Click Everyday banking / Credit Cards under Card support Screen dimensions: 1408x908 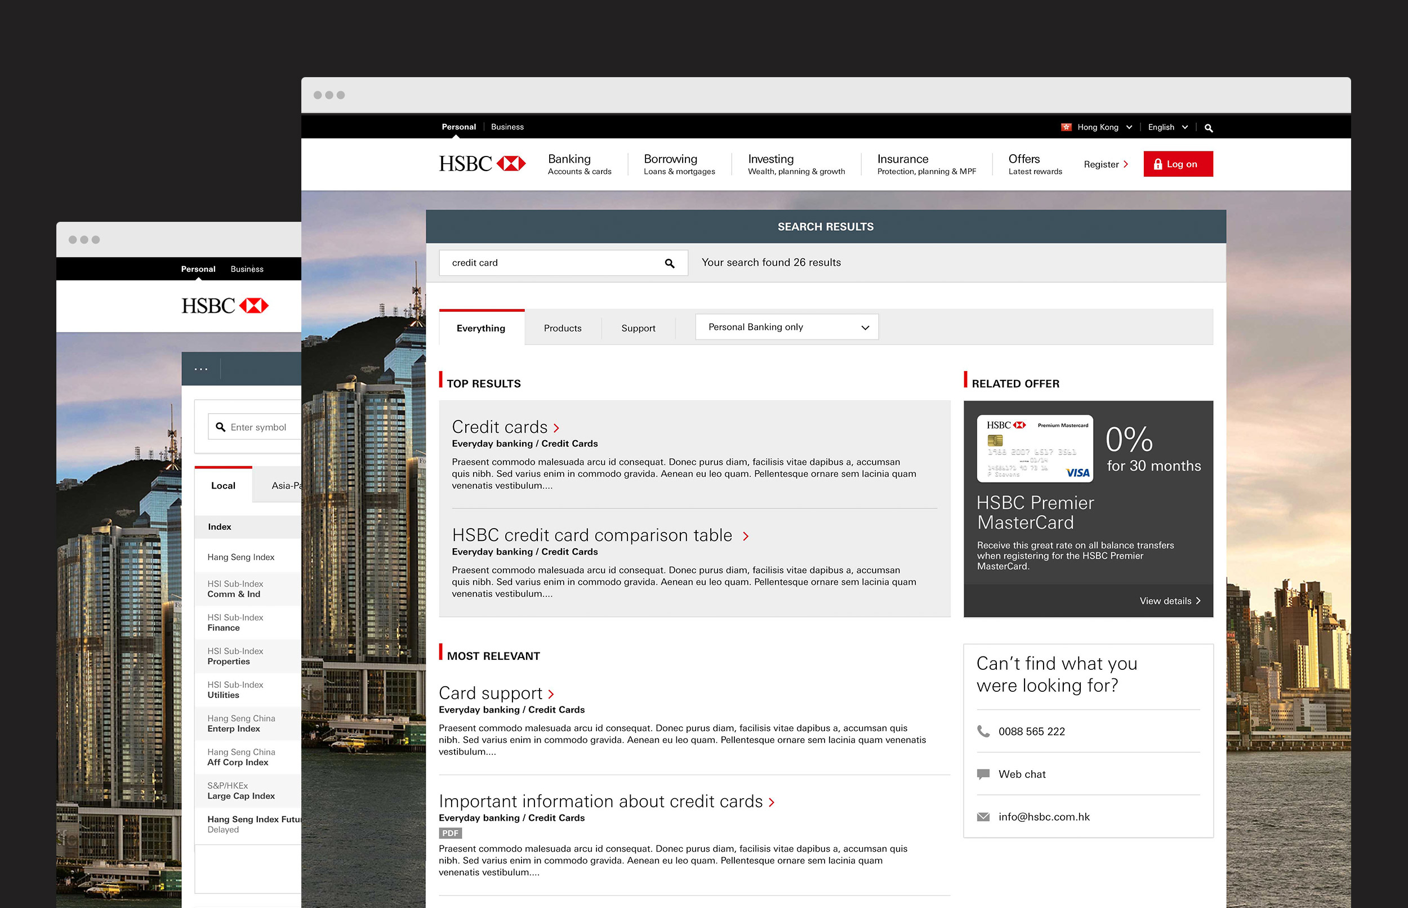(511, 710)
